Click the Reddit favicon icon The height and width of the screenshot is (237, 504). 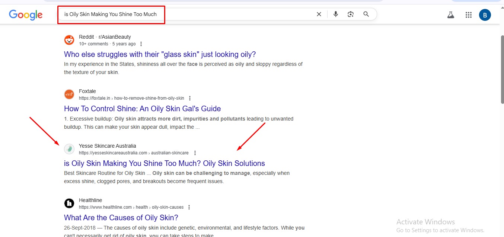(x=69, y=40)
